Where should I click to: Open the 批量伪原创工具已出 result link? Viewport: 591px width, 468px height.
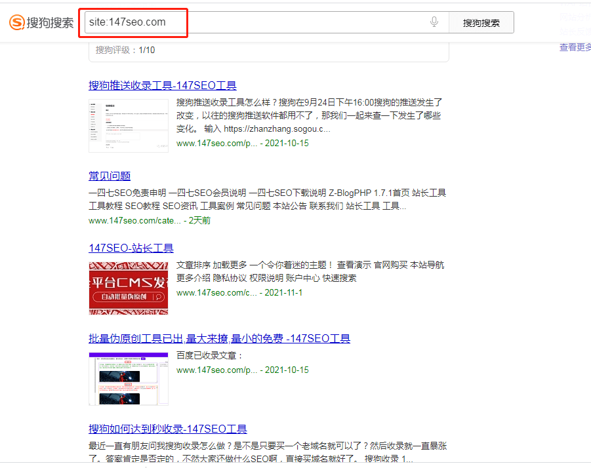(x=219, y=338)
